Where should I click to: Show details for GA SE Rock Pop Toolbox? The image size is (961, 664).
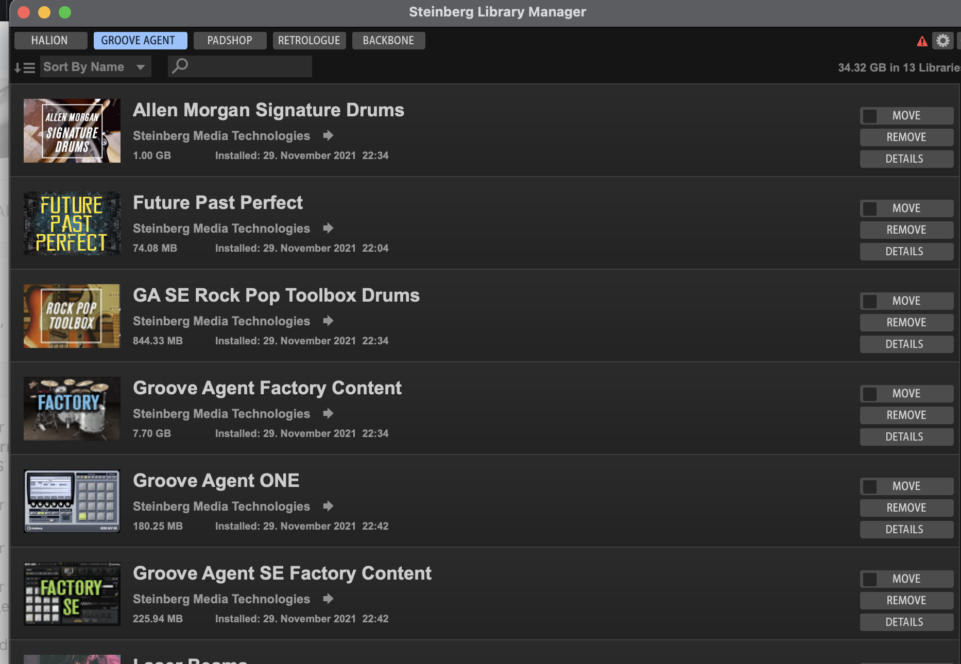click(906, 344)
